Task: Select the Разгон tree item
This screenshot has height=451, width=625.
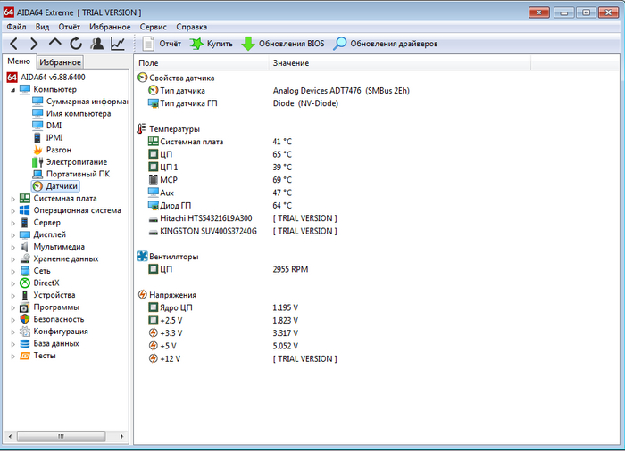Action: (x=59, y=151)
